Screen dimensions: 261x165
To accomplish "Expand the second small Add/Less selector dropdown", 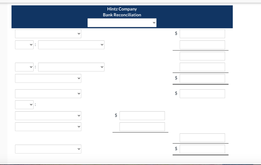I will (24, 67).
